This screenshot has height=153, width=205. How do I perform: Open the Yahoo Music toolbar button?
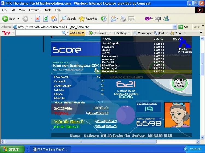coord(176,33)
